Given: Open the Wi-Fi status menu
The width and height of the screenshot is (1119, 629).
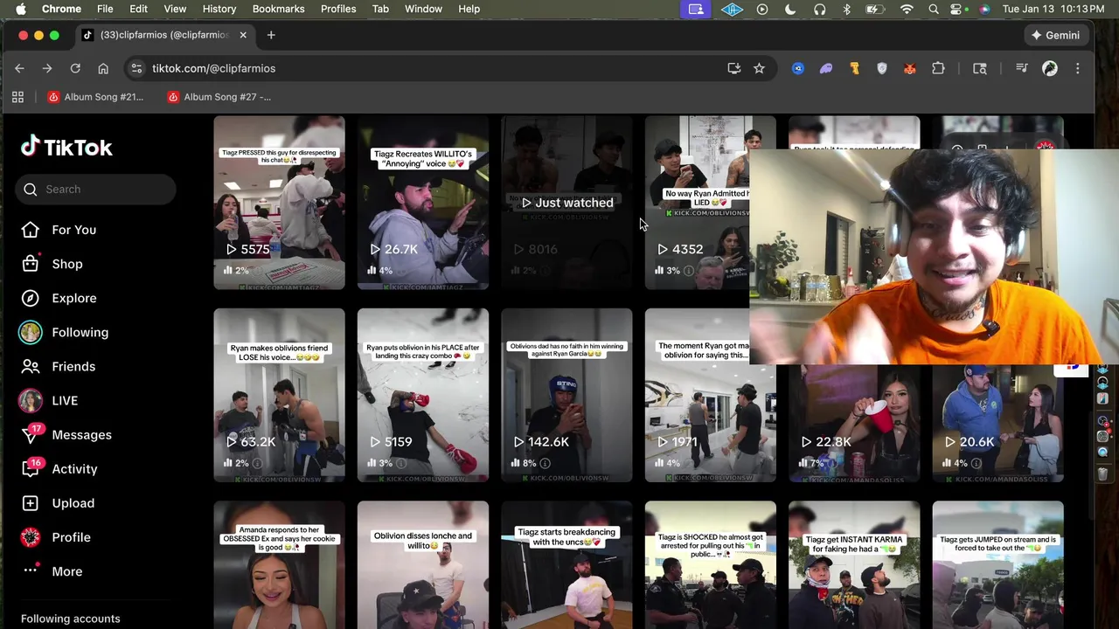Looking at the screenshot, I should click(x=907, y=9).
